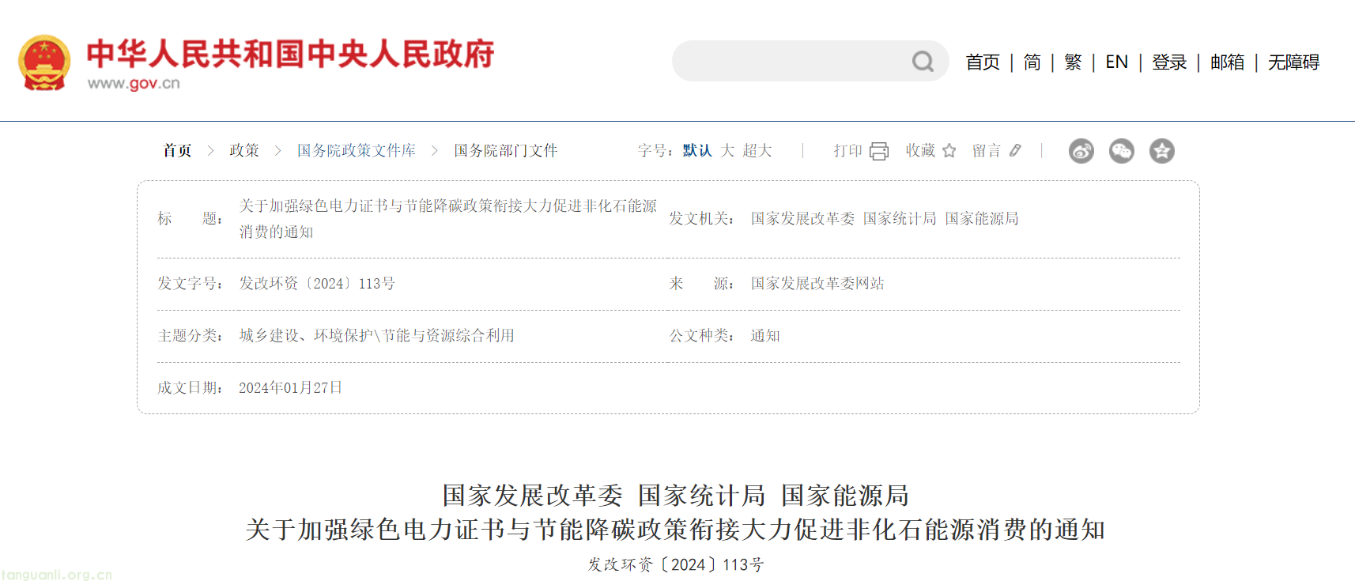Click date 2024年01月27日

pos(291,387)
